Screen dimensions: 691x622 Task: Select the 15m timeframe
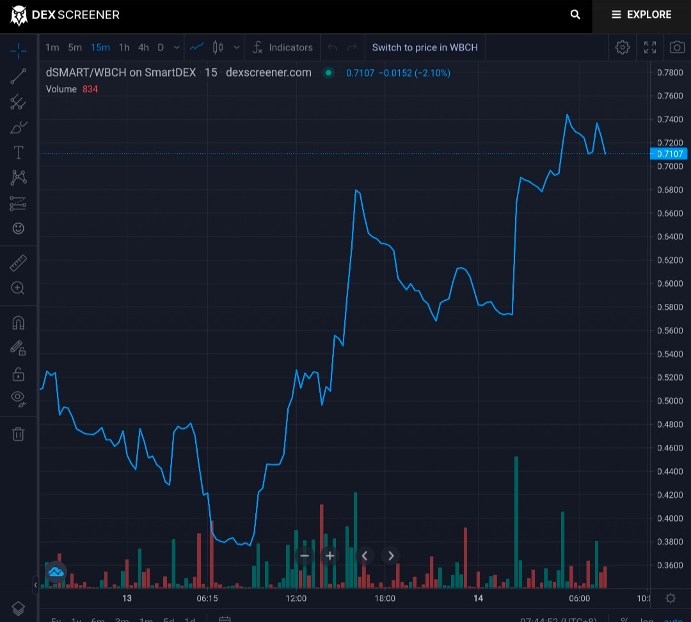click(x=100, y=47)
